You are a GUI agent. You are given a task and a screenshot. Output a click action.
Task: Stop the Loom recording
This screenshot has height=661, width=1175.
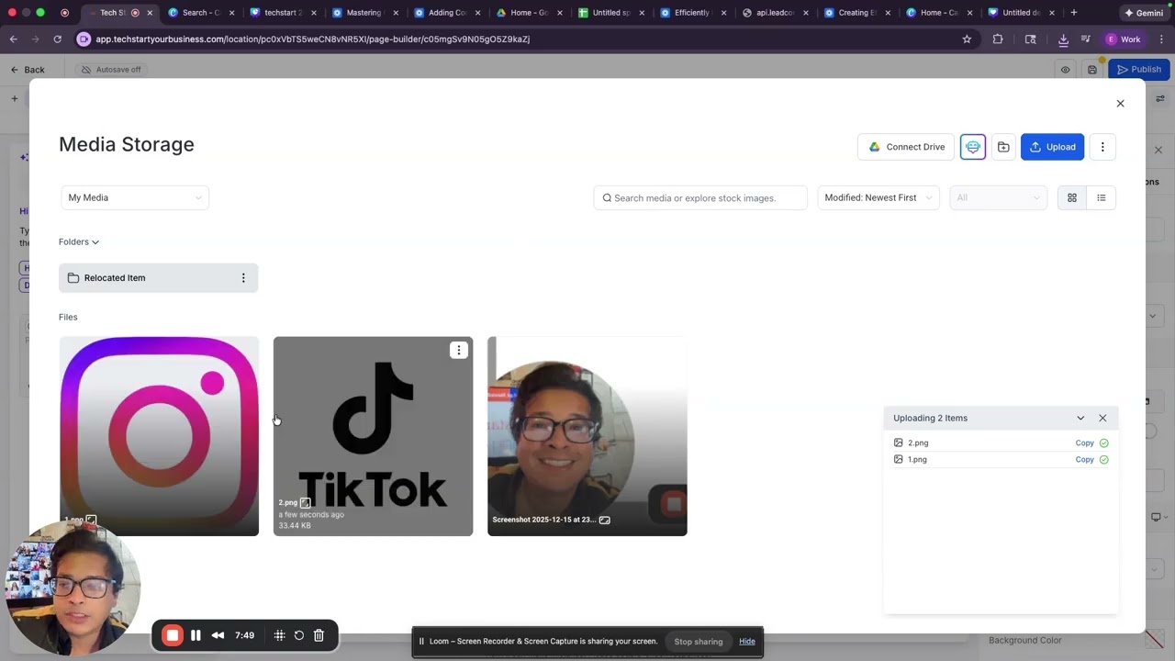point(173,635)
